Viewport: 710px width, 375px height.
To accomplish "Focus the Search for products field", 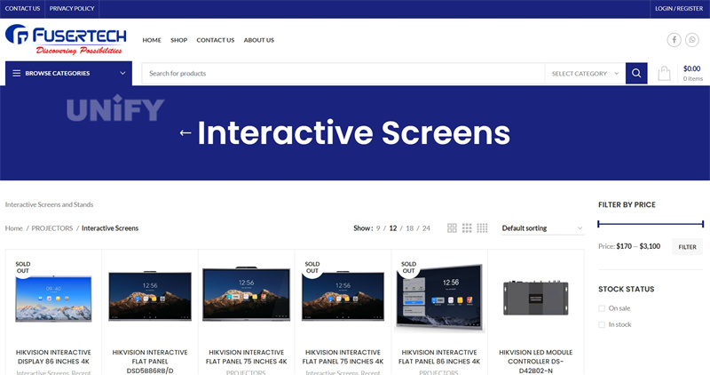I will [x=343, y=74].
